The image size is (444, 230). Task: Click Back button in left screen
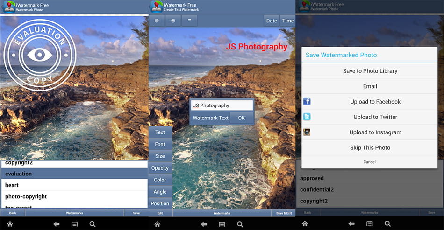point(13,213)
